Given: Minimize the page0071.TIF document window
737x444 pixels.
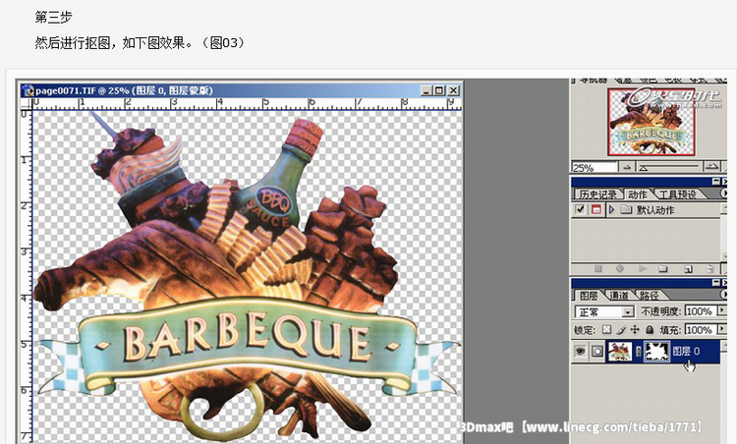Looking at the screenshot, I should [425, 90].
